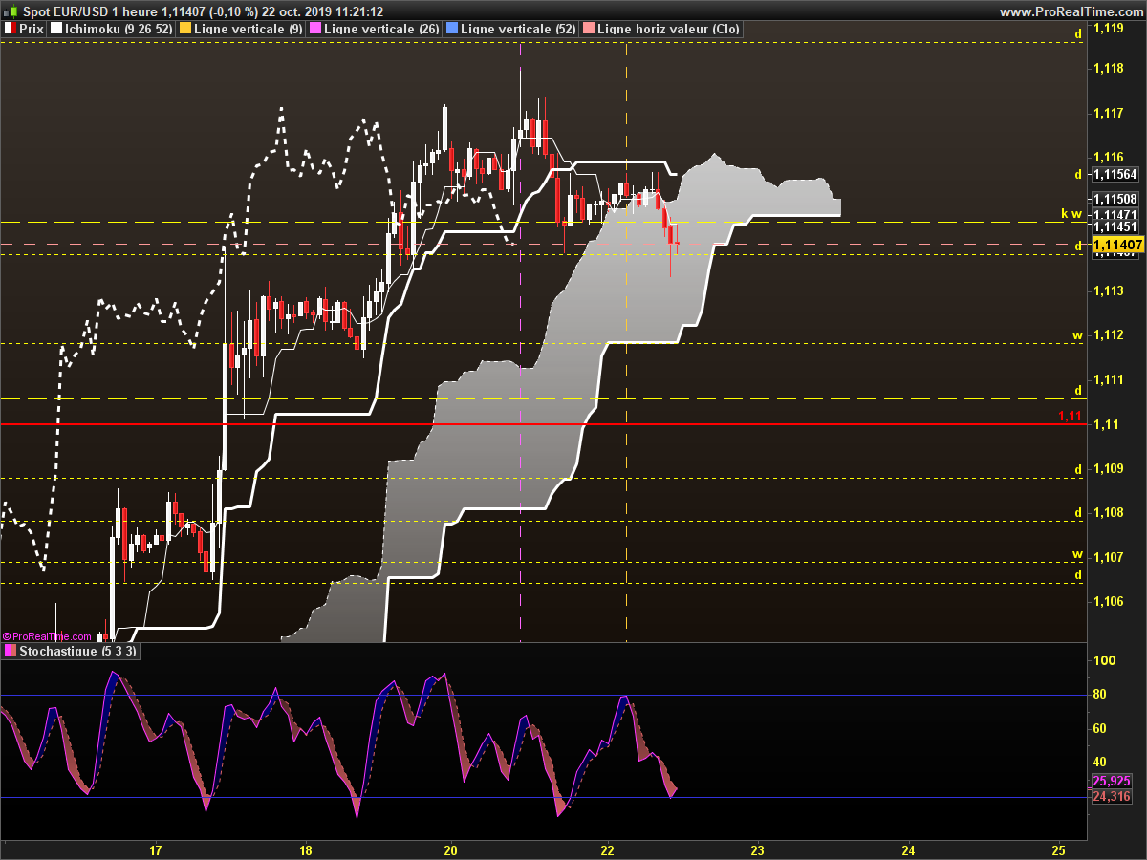
Task: Click date 25 on the time axis
Action: click(1058, 849)
